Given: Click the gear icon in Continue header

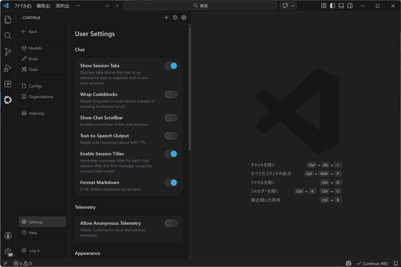Looking at the screenshot, I should pos(184,18).
